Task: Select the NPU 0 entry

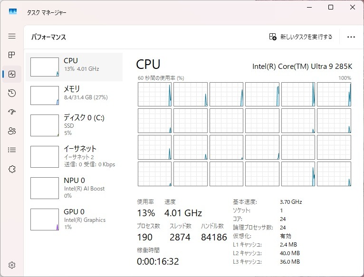Action: pyautogui.click(x=74, y=188)
